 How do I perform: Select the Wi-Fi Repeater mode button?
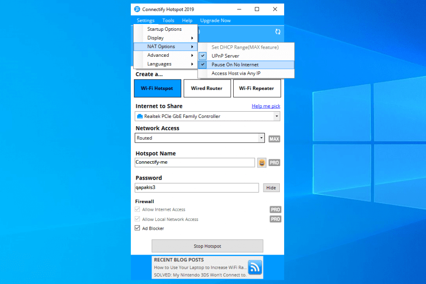click(257, 89)
